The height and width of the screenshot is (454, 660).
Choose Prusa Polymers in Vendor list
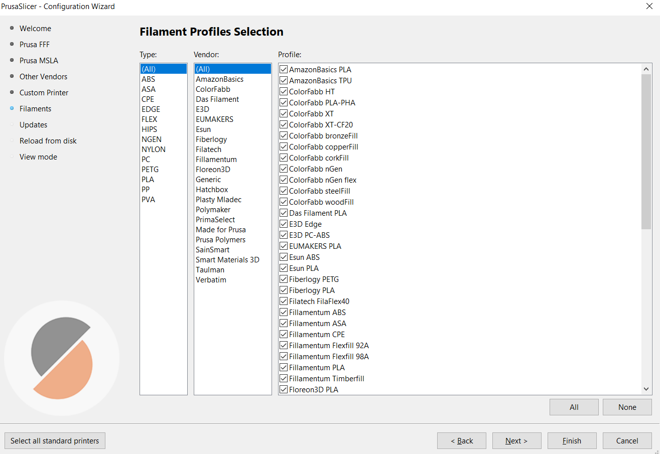point(220,240)
